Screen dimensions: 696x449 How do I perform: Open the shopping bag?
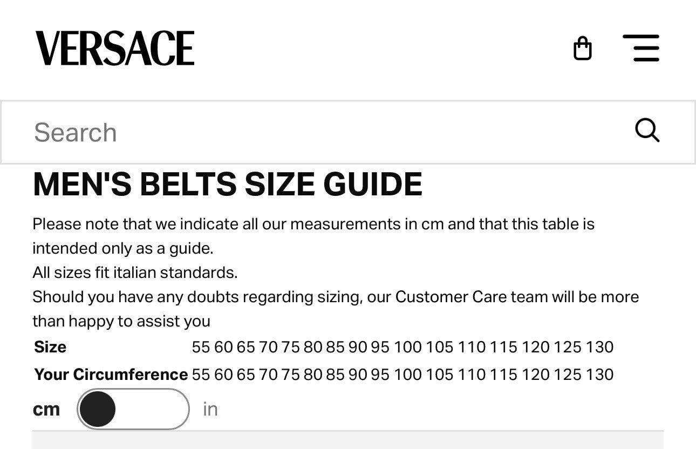(x=582, y=49)
